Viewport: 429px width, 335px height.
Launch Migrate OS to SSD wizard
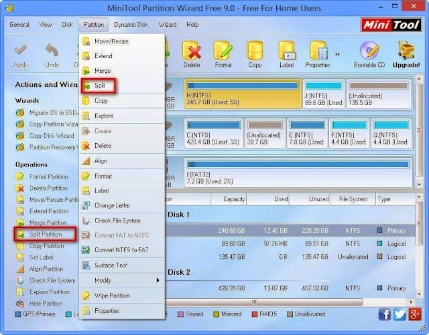click(x=46, y=112)
